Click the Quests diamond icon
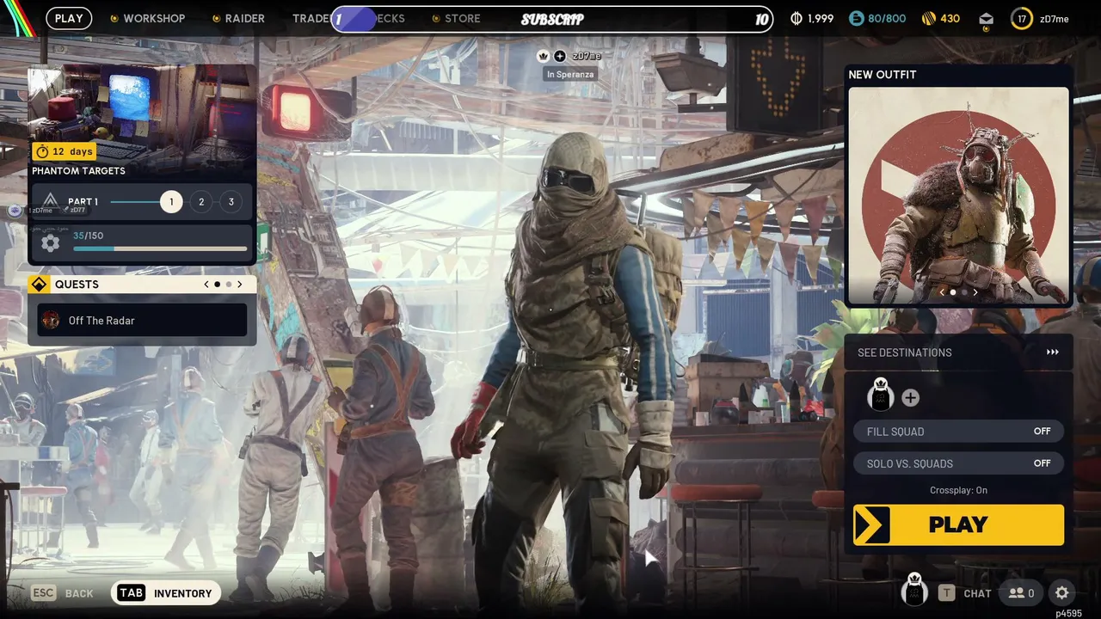This screenshot has height=619, width=1101. pyautogui.click(x=40, y=285)
